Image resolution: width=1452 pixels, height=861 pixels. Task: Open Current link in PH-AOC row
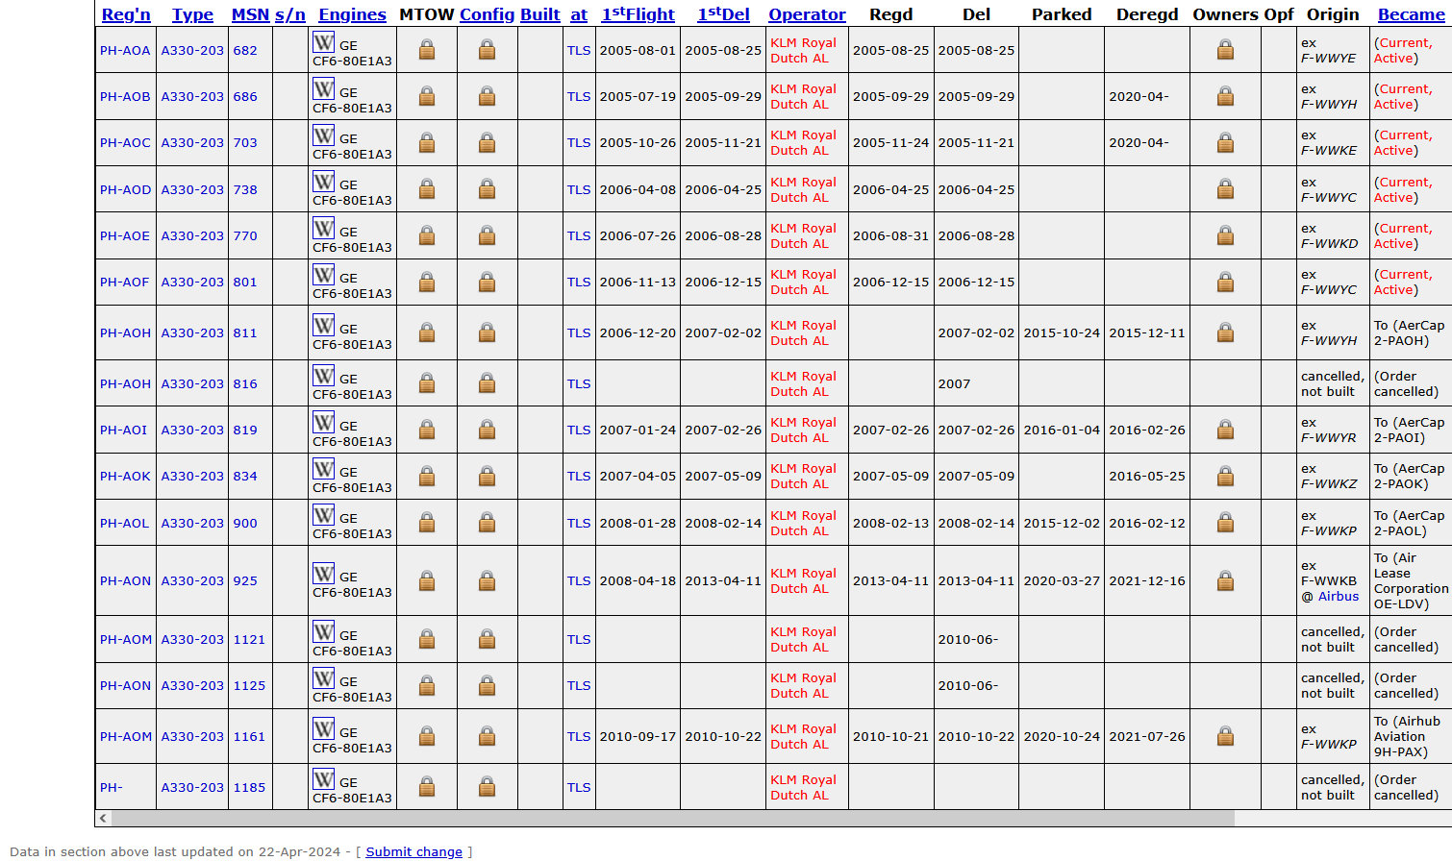[1405, 135]
